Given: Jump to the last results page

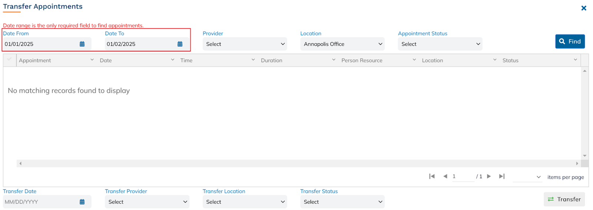Looking at the screenshot, I should 502,176.
